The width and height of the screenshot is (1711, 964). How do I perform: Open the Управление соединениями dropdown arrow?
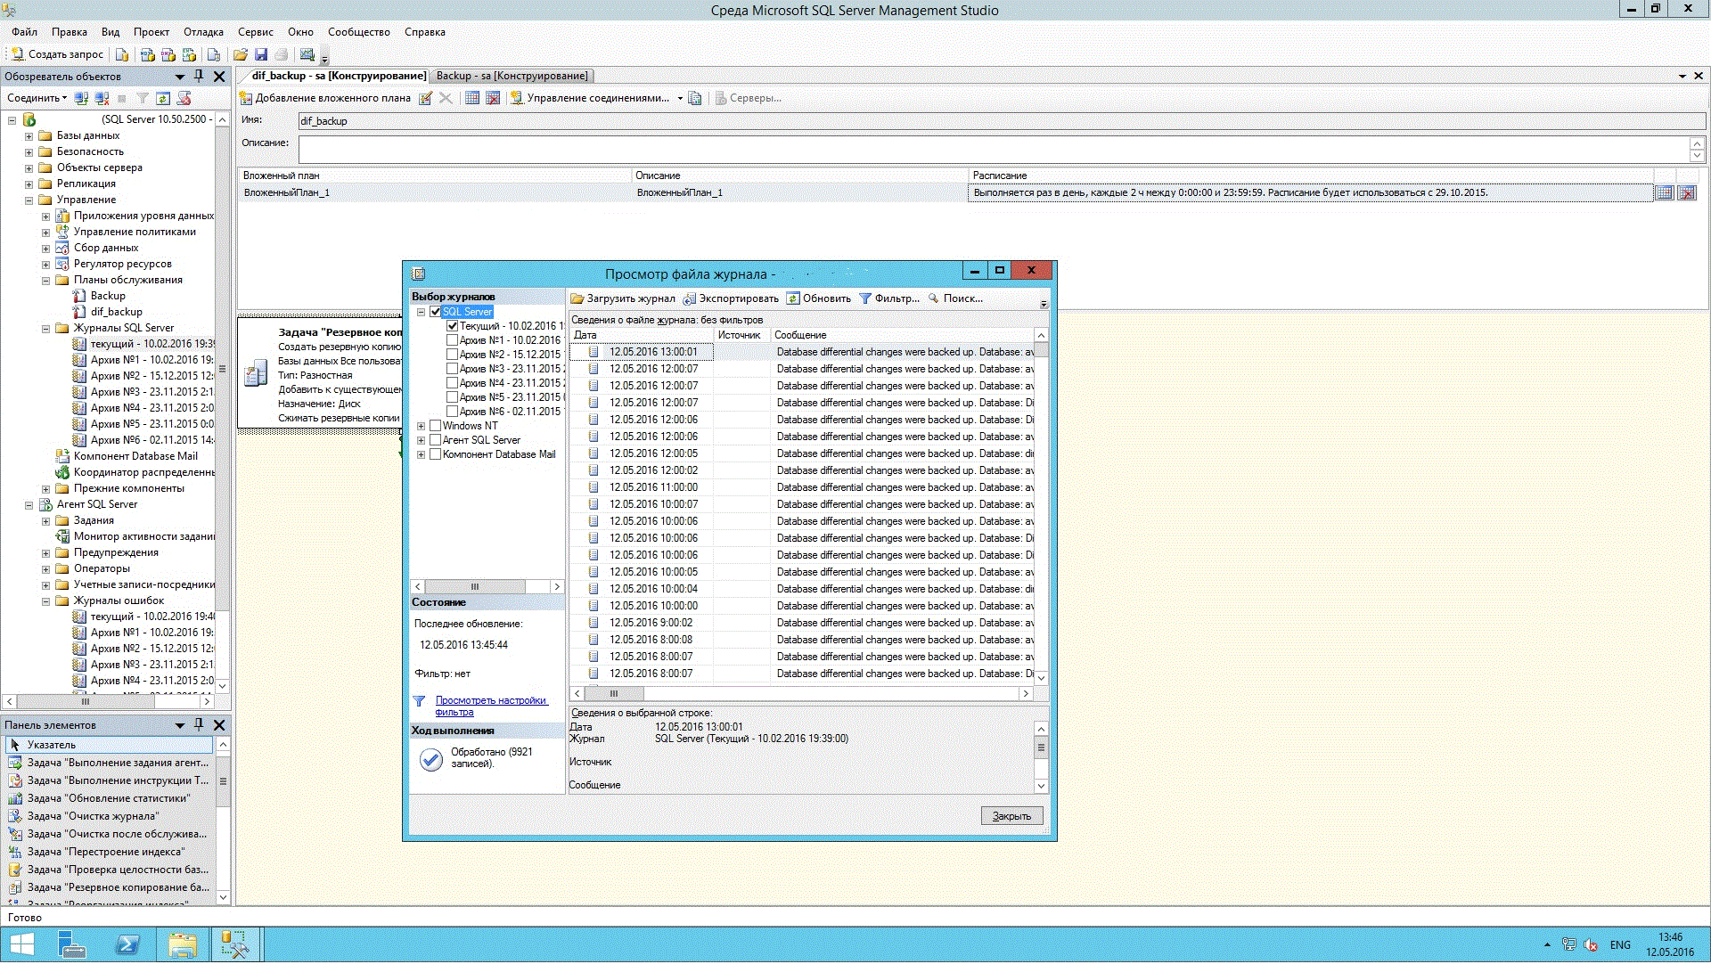(x=680, y=98)
